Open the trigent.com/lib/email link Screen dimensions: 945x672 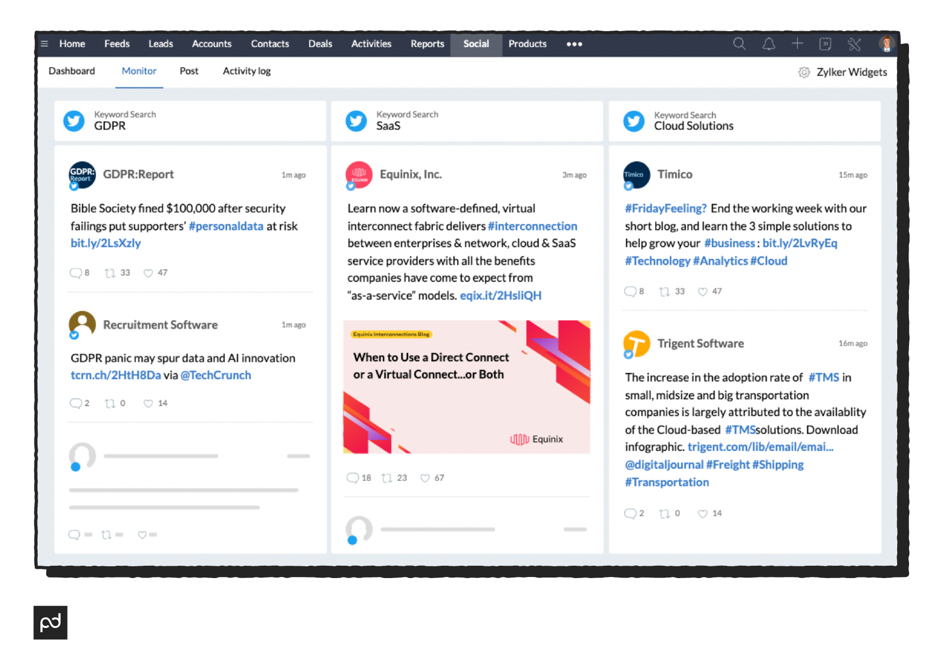[x=761, y=447]
